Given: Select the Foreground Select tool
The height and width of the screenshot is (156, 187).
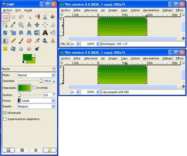Looking at the screenshot, I should pos(53,17).
